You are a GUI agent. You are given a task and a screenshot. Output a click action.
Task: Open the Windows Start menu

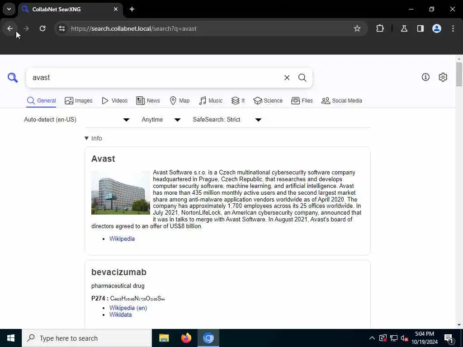pos(11,338)
